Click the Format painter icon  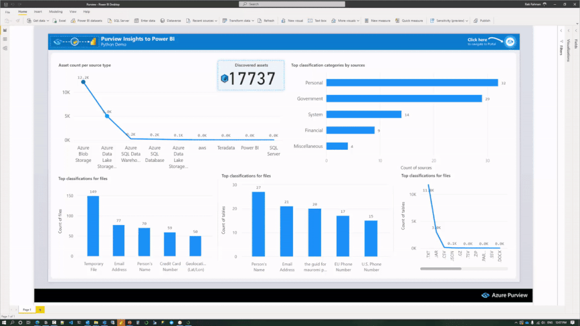(17, 21)
